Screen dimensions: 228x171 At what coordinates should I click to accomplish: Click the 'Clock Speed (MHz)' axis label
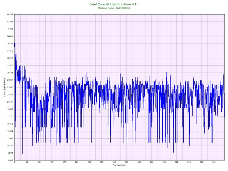pyautogui.click(x=4, y=87)
